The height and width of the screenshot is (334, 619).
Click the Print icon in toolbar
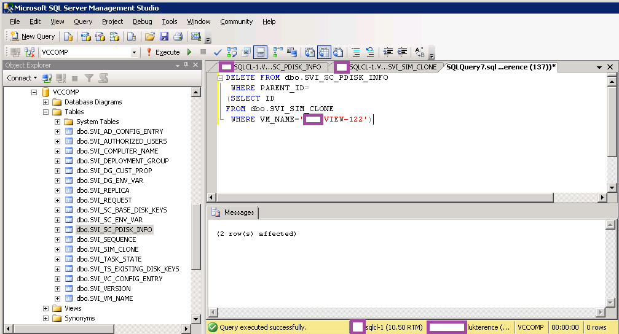click(178, 36)
